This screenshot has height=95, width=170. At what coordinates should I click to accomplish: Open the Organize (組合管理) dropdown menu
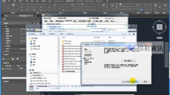tap(32, 34)
